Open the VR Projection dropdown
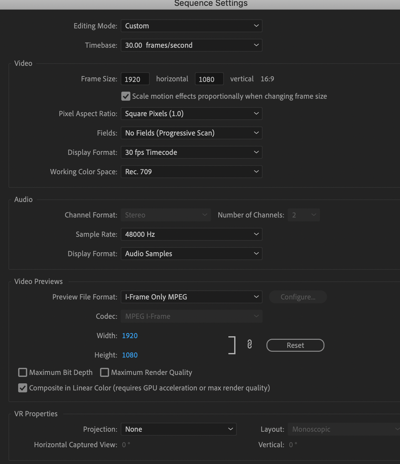The width and height of the screenshot is (400, 464). [178, 429]
